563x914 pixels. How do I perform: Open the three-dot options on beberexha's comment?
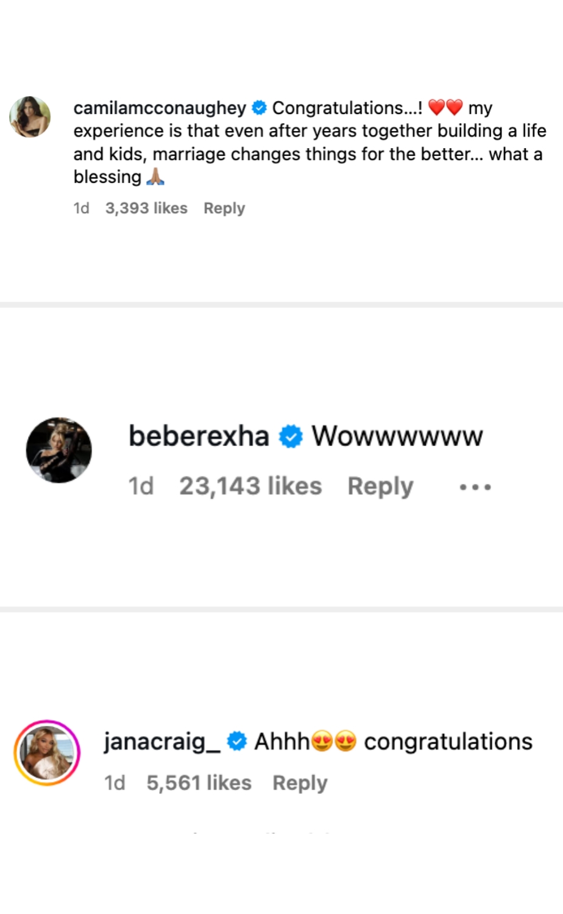(x=475, y=486)
